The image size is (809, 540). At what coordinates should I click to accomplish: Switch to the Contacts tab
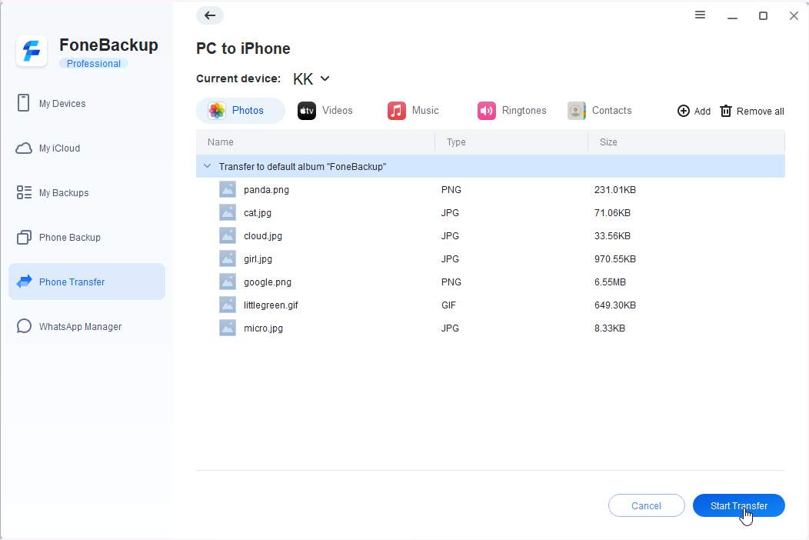point(600,111)
